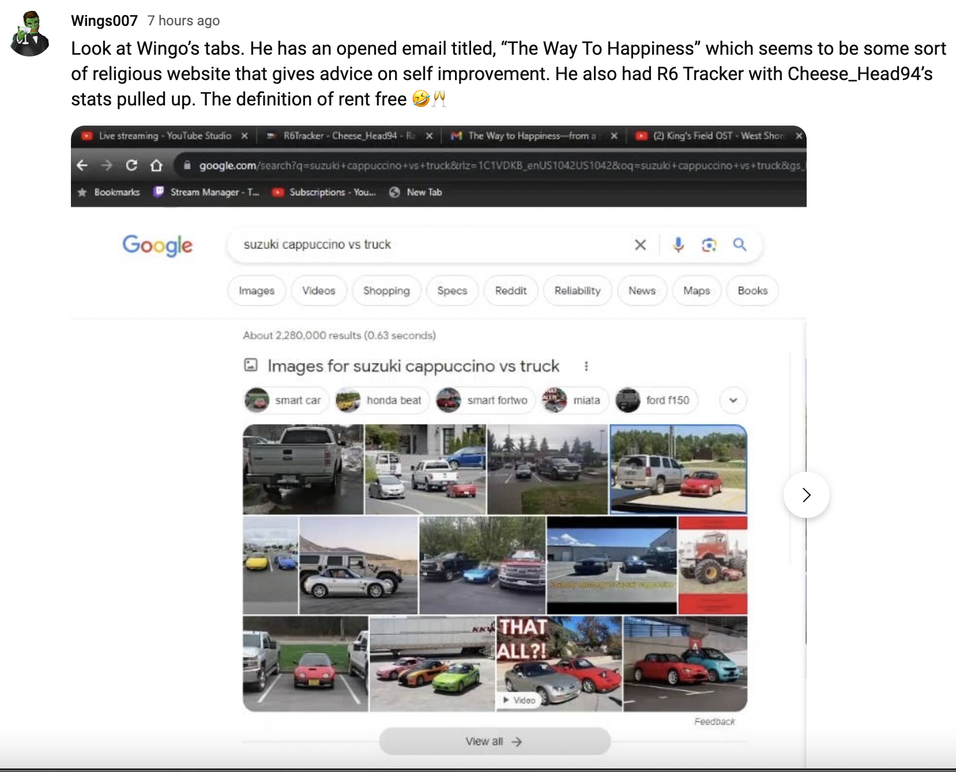Show next image with right arrow
Screen dimensions: 956x772
[806, 495]
